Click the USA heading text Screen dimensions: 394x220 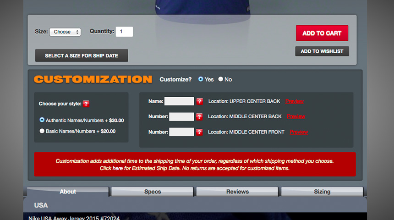point(41,205)
